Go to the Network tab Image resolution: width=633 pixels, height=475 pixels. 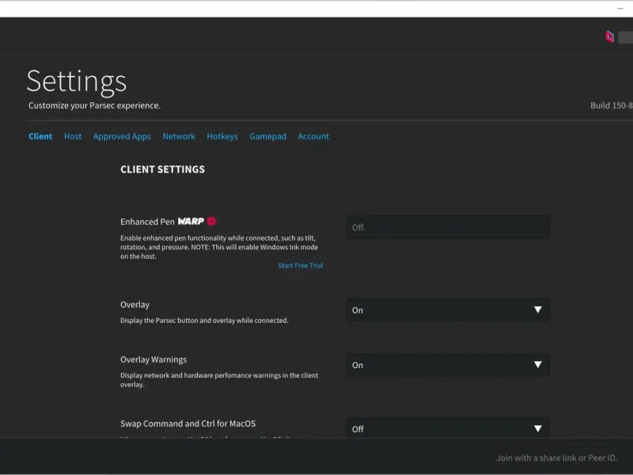pyautogui.click(x=179, y=136)
